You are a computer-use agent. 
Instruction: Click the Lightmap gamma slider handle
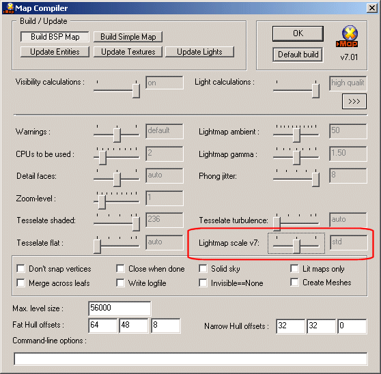point(296,158)
